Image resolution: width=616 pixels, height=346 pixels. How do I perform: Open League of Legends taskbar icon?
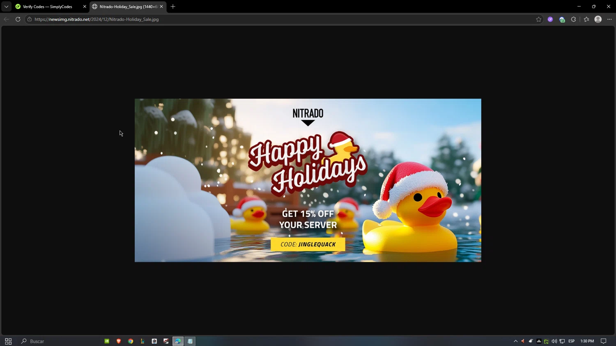click(143, 341)
